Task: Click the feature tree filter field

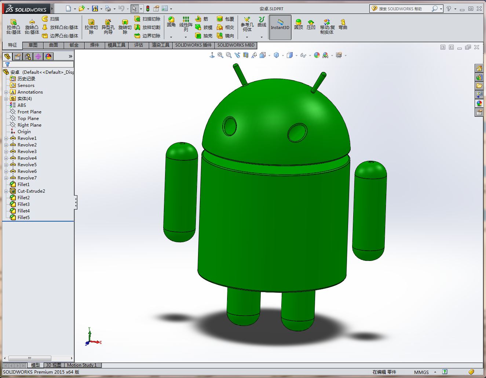Action: click(x=38, y=64)
